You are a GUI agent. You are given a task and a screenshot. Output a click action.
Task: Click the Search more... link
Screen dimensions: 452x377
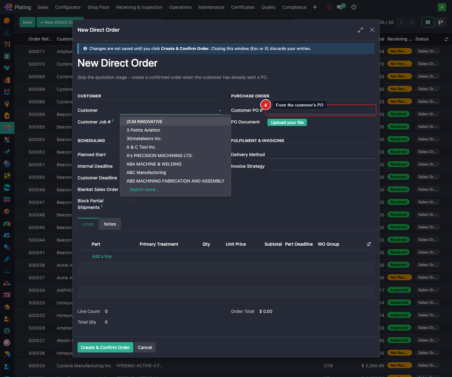(x=144, y=189)
